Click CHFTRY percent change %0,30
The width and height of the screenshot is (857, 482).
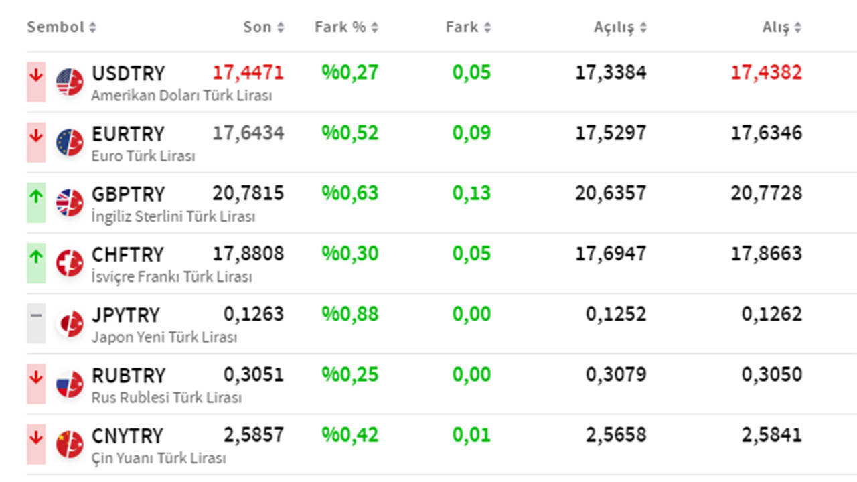(350, 254)
